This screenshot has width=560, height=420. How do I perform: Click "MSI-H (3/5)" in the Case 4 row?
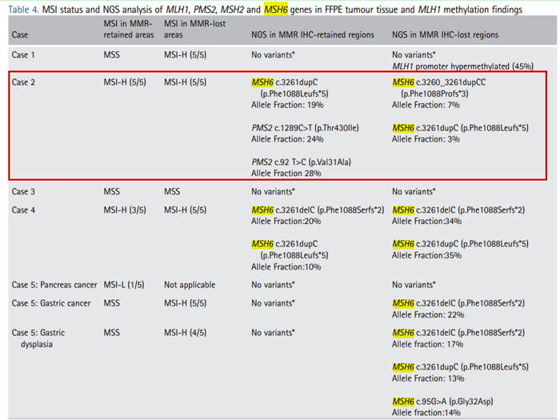pos(126,210)
